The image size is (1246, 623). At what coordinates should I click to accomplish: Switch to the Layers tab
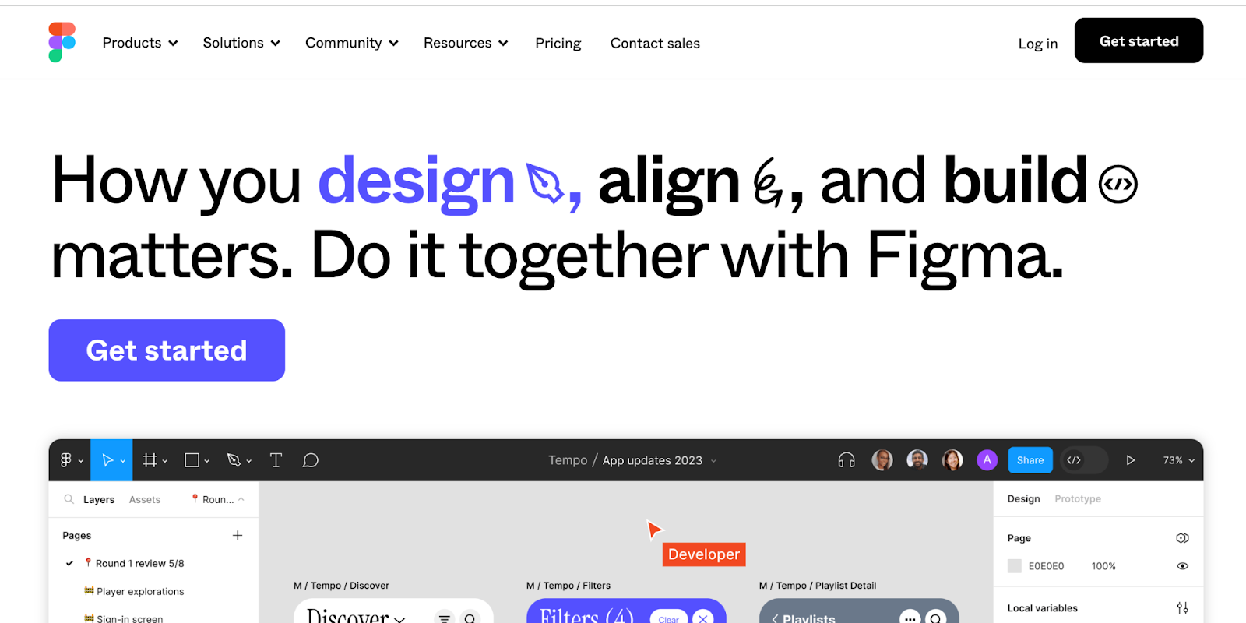pos(99,500)
